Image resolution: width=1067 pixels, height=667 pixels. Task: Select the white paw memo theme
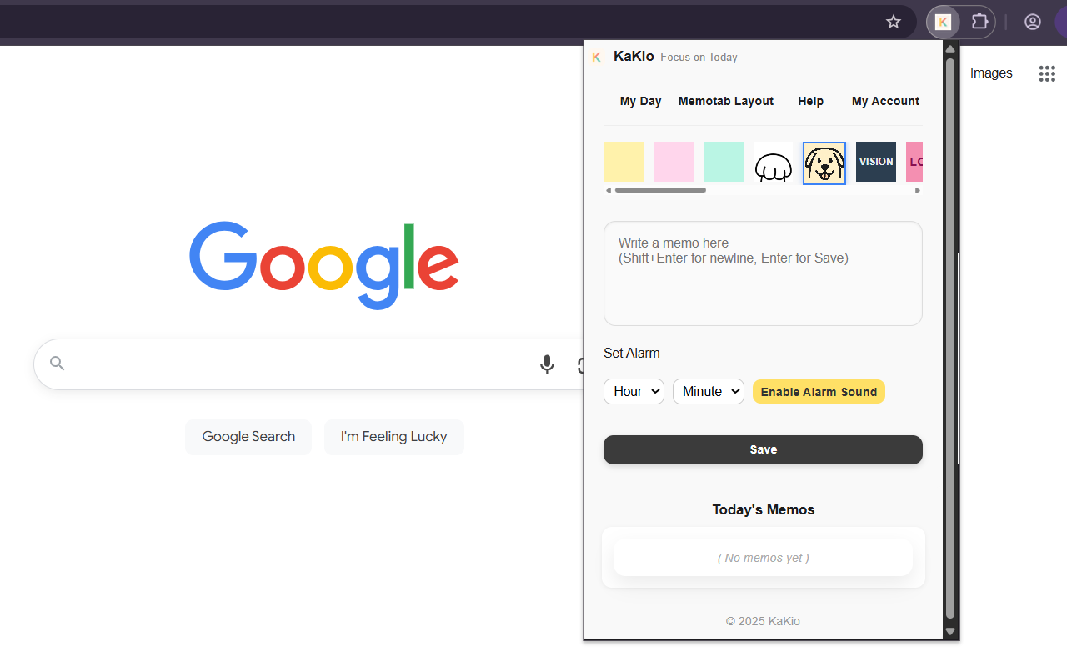(774, 163)
